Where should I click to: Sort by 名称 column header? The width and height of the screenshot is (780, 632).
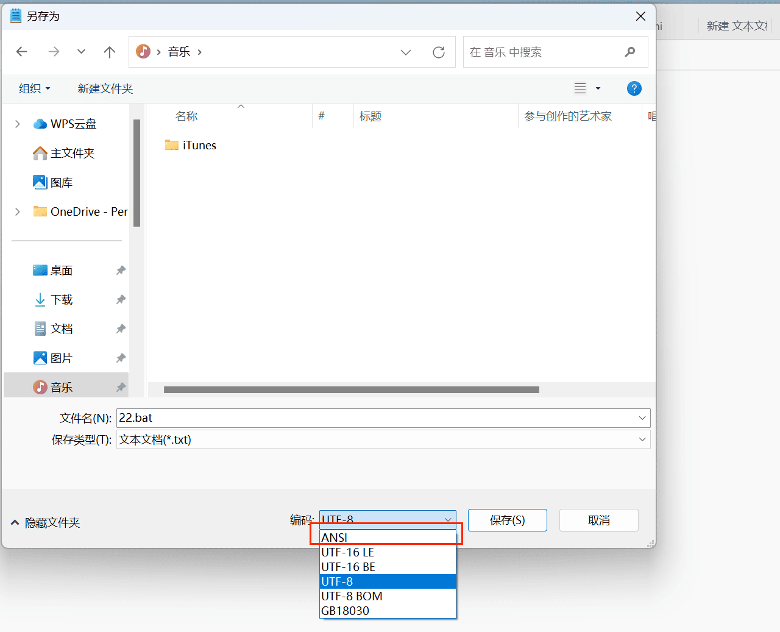tap(186, 116)
